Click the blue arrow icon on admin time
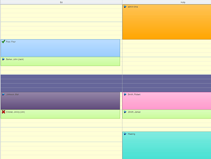Image resolution: width=211 pixels, height=159 pixels. pos(125,7)
